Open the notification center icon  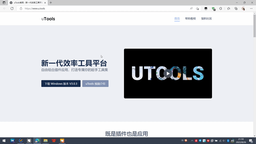tap(251, 141)
